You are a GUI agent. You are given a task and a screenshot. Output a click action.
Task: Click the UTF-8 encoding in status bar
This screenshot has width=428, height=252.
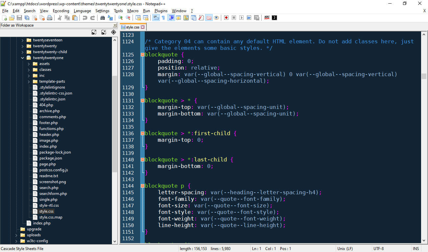coord(378,249)
